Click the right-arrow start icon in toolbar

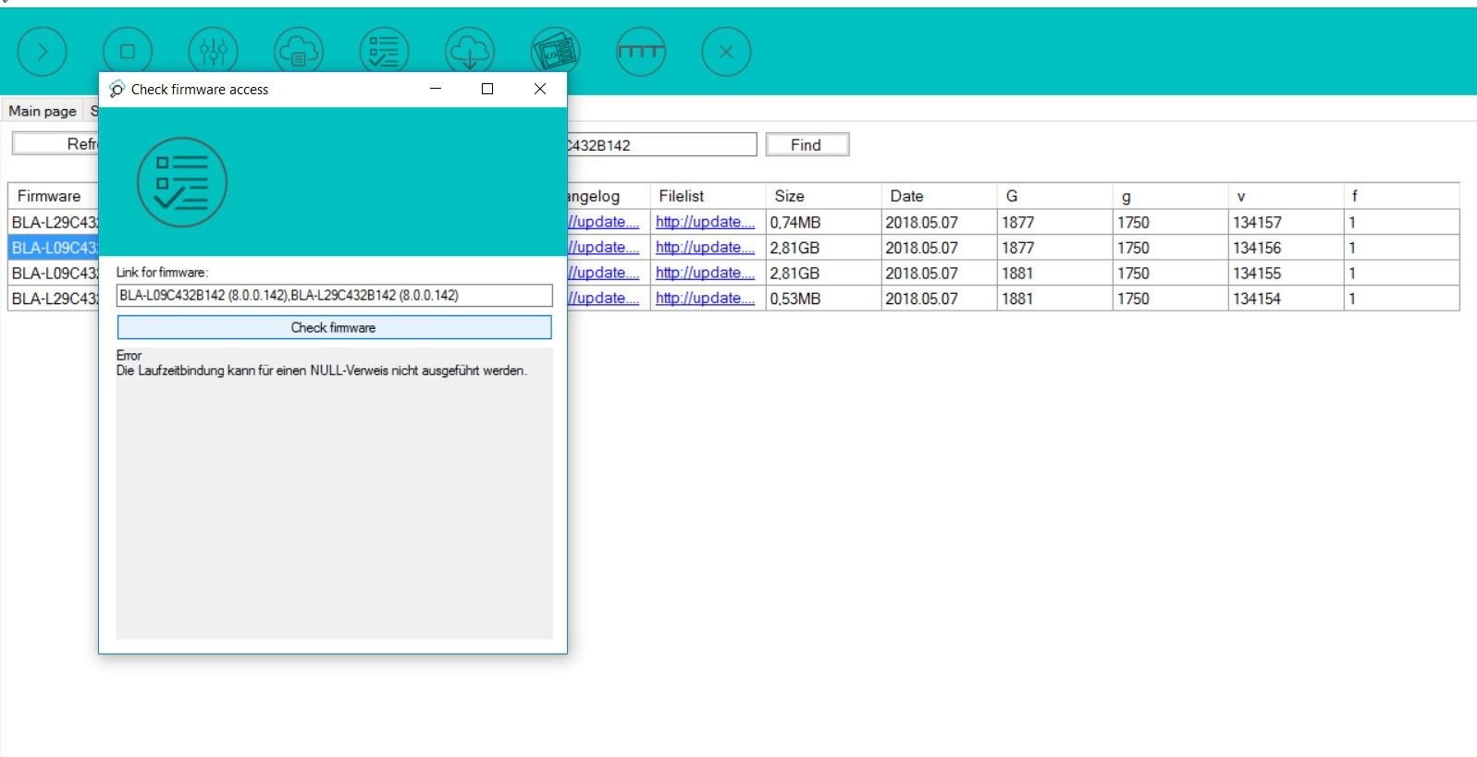point(43,52)
